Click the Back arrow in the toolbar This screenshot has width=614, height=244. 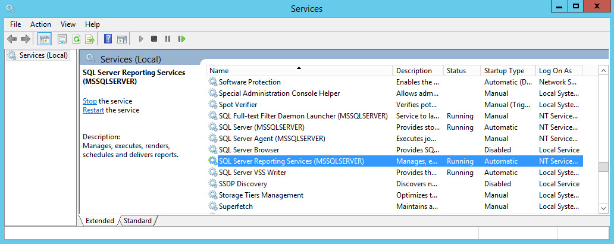(11, 39)
